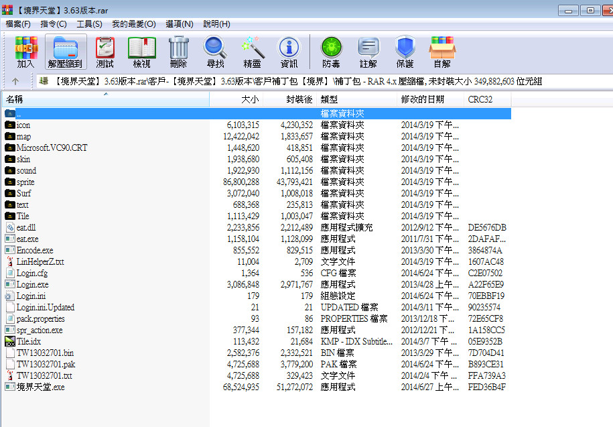The height and width of the screenshot is (427, 613).
Task: Click the archive path address field
Action: (324, 81)
